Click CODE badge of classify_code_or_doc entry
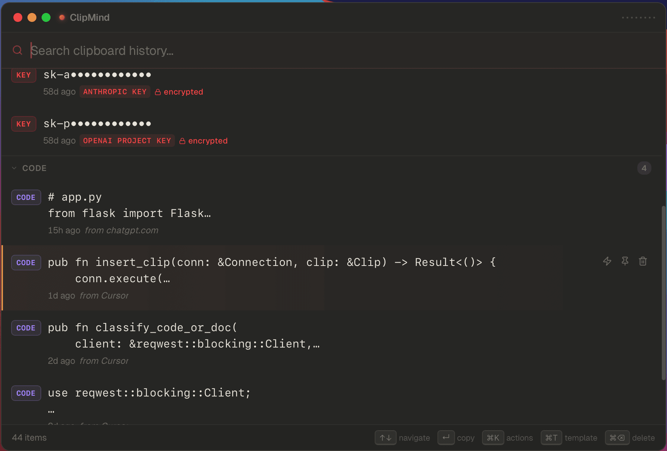667x451 pixels. point(26,328)
